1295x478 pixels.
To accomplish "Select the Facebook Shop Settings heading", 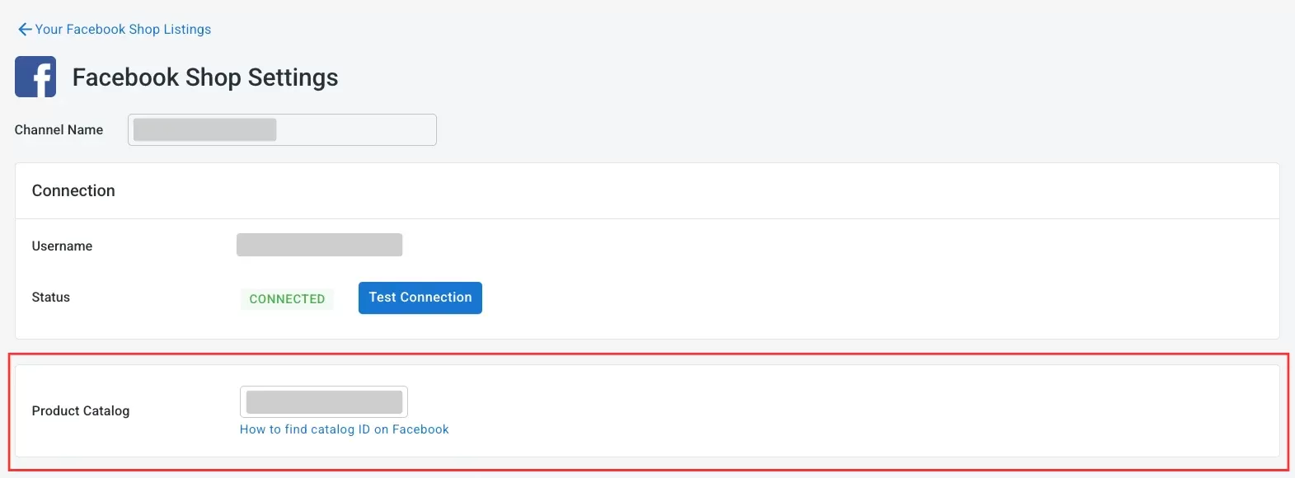I will [x=205, y=77].
